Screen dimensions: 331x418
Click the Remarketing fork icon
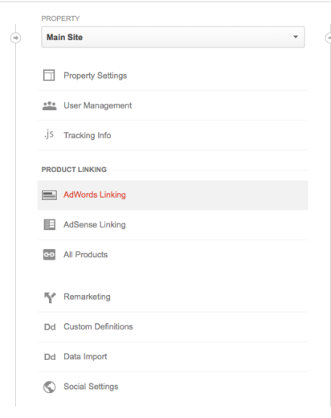pos(50,297)
